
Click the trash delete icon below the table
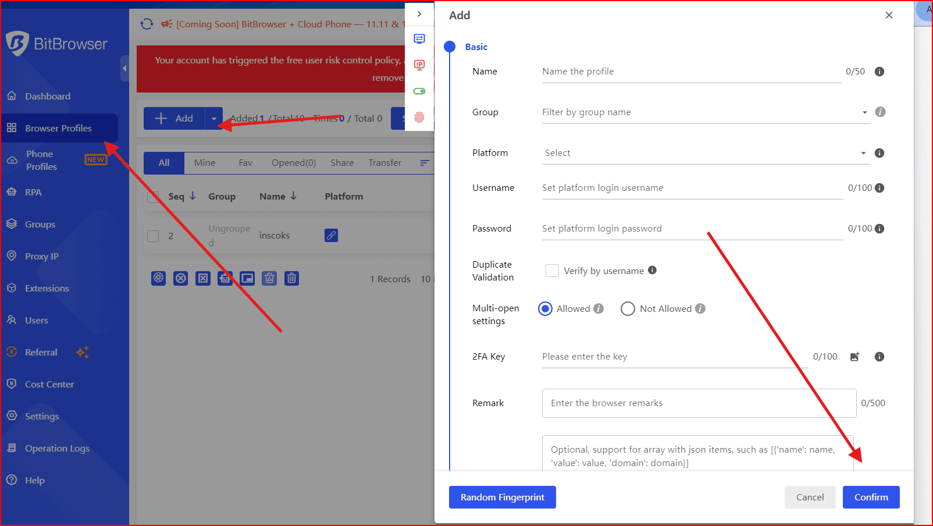point(291,278)
